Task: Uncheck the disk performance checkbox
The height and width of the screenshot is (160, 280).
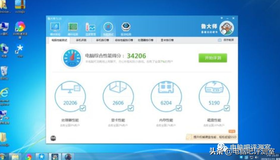Action: click(x=227, y=108)
